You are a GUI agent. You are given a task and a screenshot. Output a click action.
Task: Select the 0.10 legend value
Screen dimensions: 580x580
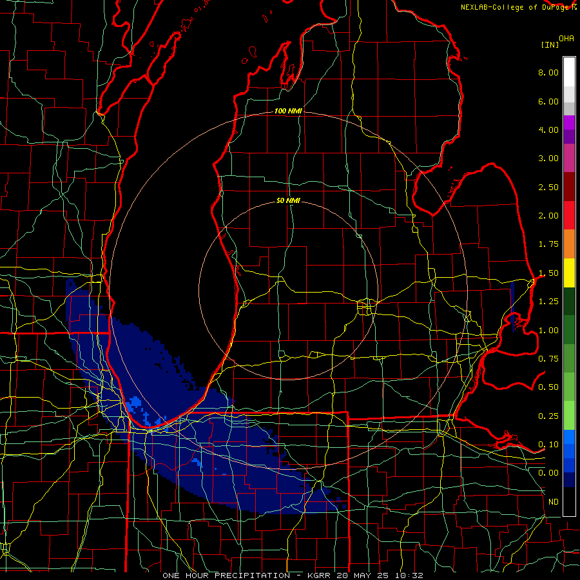(548, 445)
